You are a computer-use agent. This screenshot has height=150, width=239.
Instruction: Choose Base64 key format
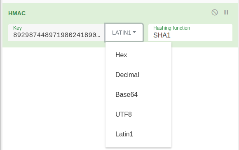click(x=138, y=94)
